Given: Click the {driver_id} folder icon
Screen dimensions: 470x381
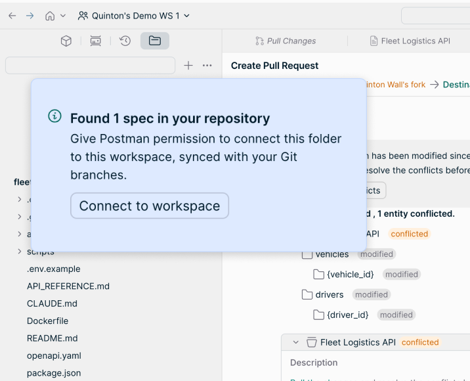Looking at the screenshot, I should [x=318, y=315].
